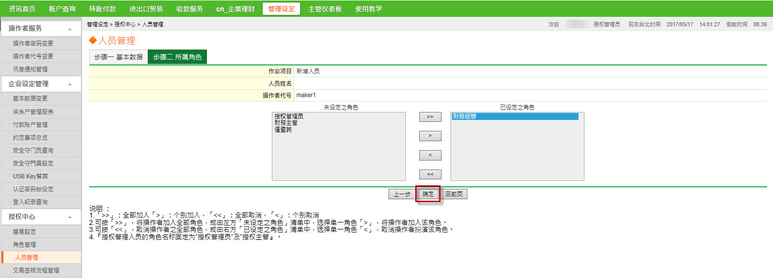Collapse the 授权中心 sidebar section

pyautogui.click(x=70, y=217)
